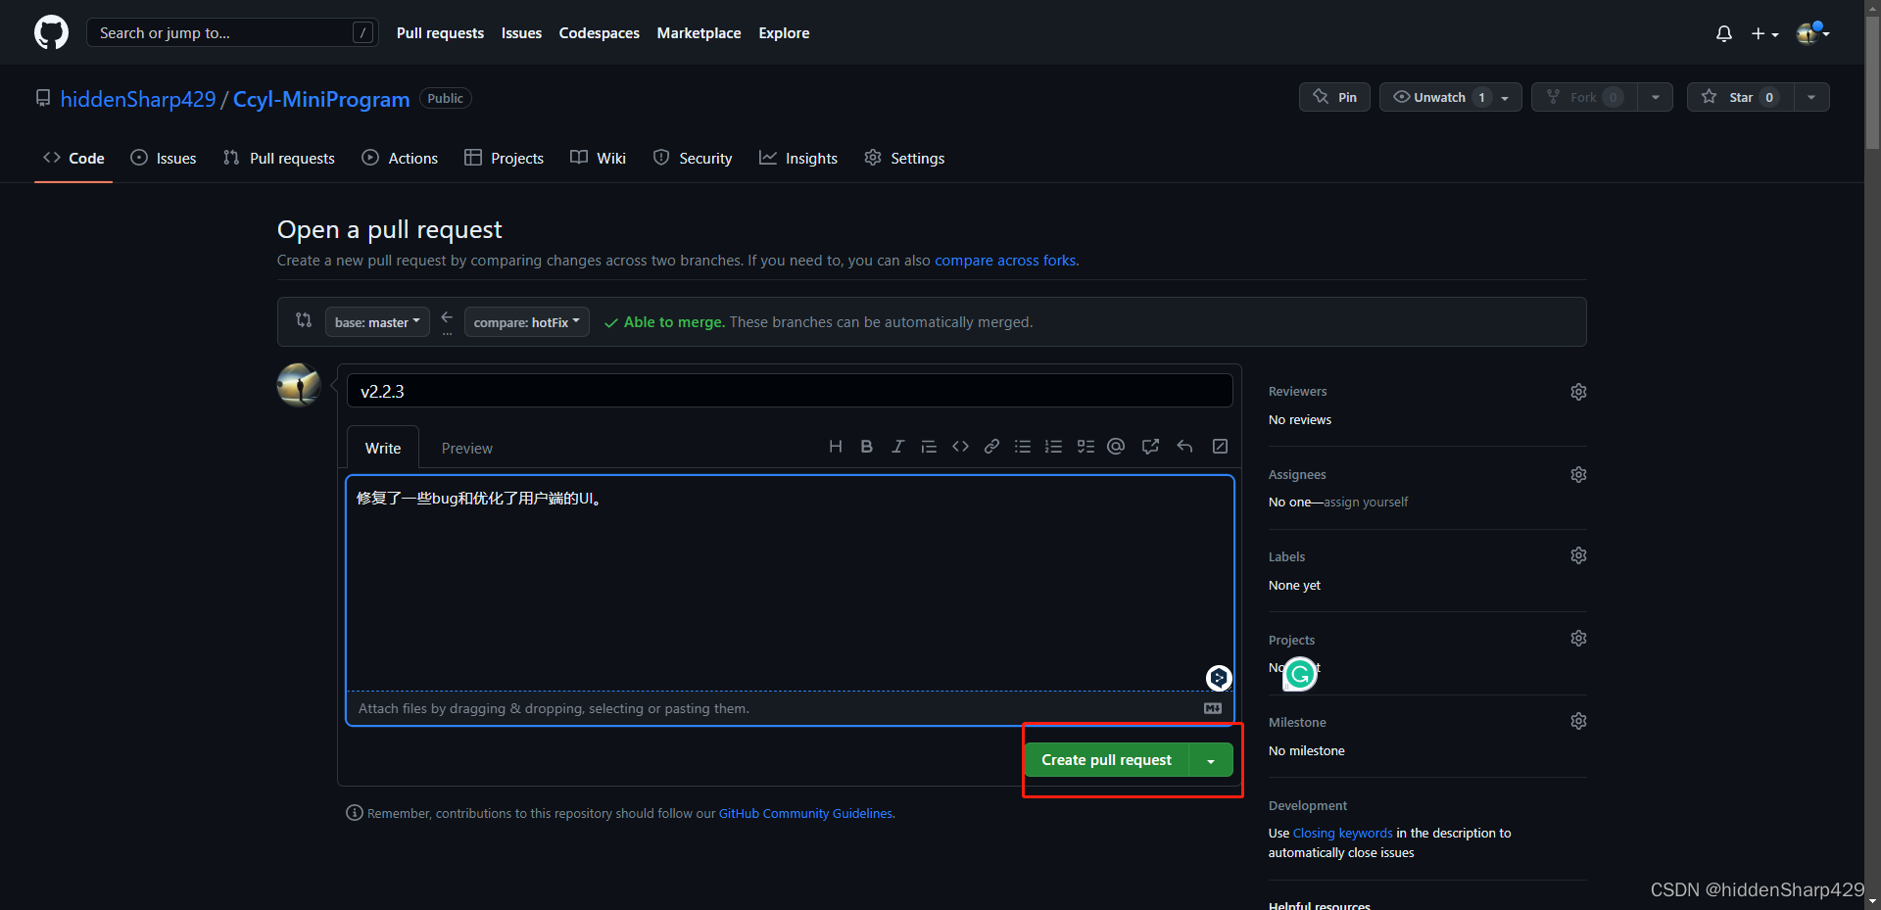Open the Ccyl-MiniProgram repository link
Screen dimensions: 1881x910
(321, 99)
